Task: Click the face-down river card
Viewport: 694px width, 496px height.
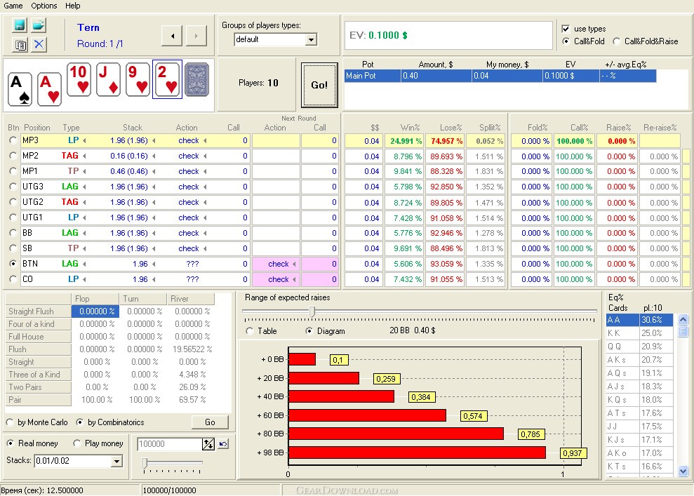Action: point(196,80)
